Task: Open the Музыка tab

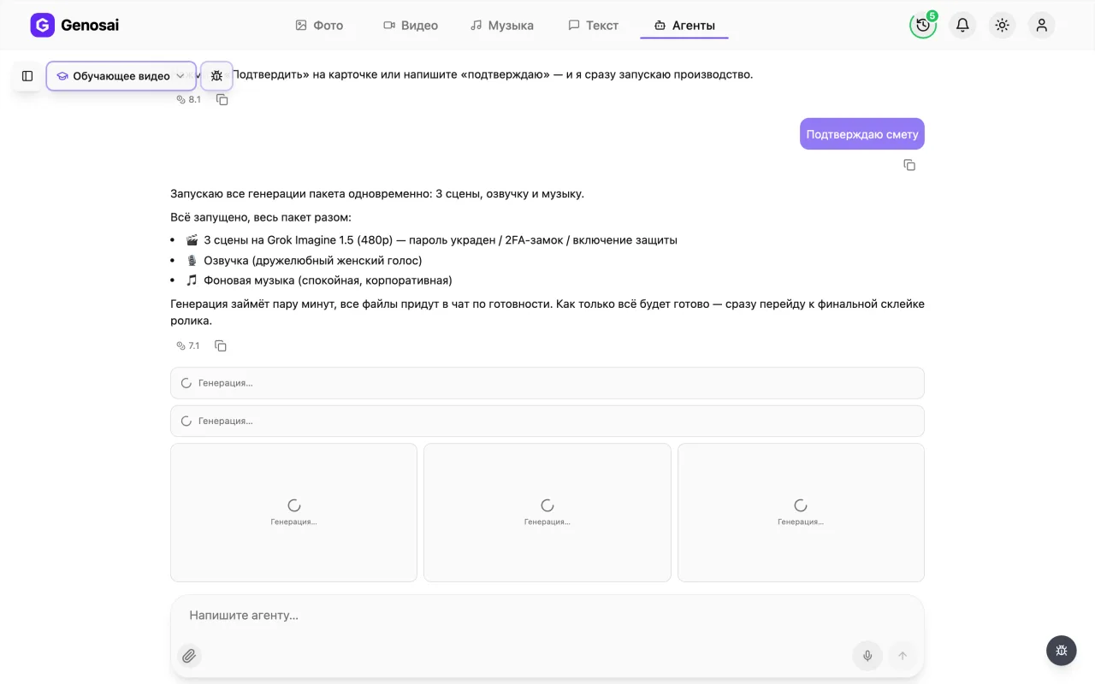Action: (502, 26)
